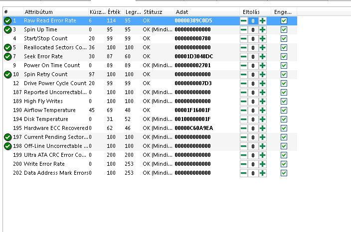Click data value 000000002701
Viewport: 351px width, 232px height.
tap(192, 66)
